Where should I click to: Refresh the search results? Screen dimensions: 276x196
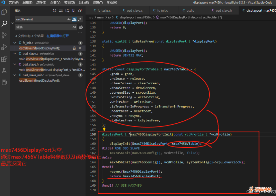[55, 11]
